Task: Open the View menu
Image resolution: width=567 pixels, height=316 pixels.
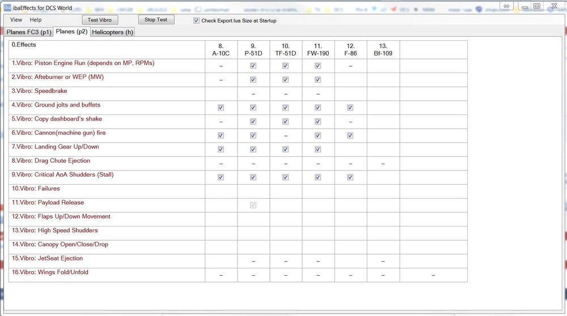Action: (16, 20)
